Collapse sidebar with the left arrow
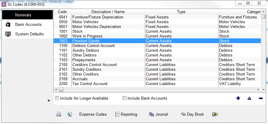 [49, 101]
